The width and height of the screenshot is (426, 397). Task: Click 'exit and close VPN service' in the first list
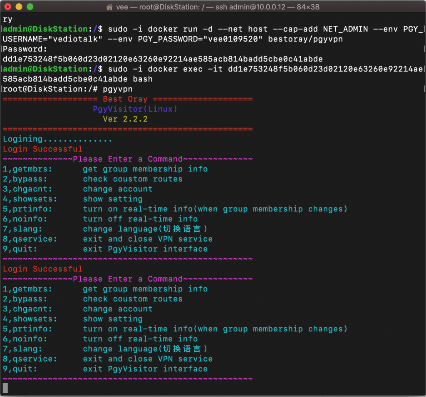click(148, 239)
